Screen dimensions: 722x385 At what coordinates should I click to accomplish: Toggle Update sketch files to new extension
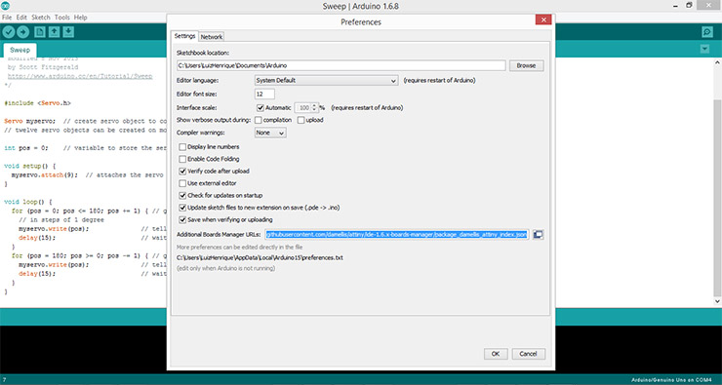point(182,208)
